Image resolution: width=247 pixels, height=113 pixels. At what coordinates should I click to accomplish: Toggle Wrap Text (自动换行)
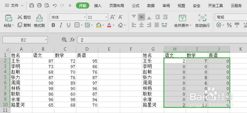point(202,21)
